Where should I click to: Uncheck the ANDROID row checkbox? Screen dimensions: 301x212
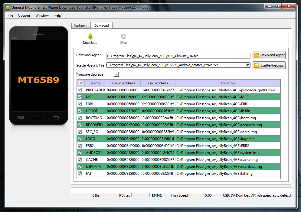click(80, 152)
